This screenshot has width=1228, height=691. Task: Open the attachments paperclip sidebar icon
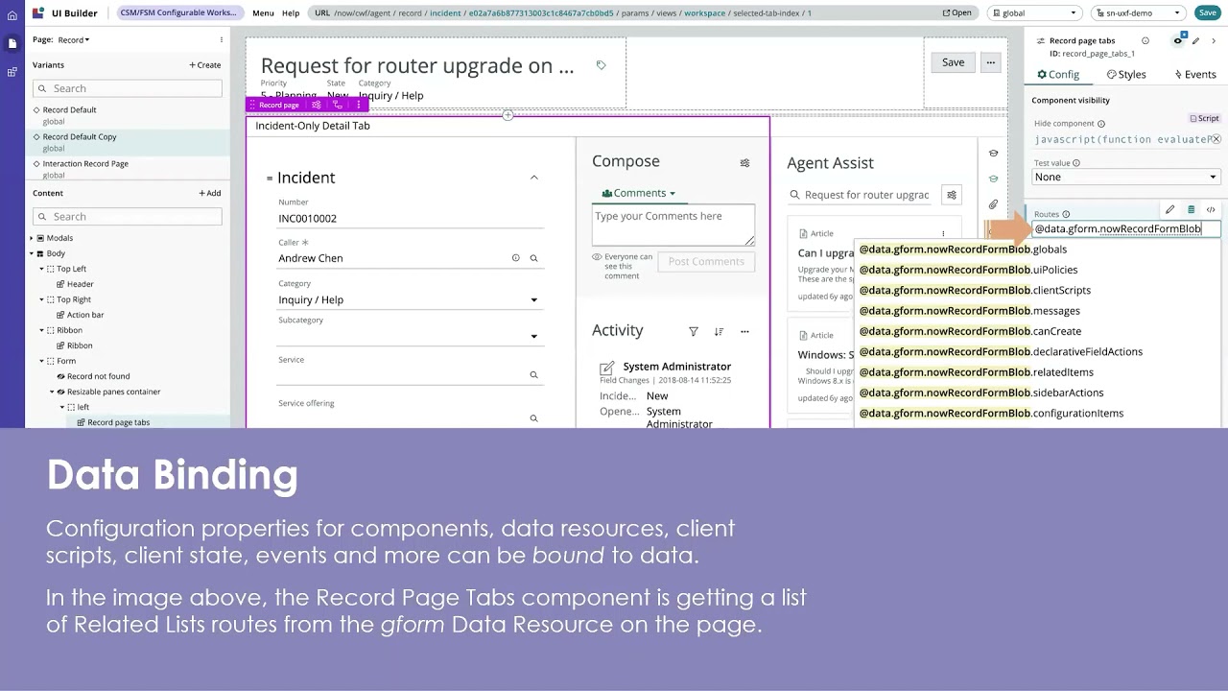point(993,204)
